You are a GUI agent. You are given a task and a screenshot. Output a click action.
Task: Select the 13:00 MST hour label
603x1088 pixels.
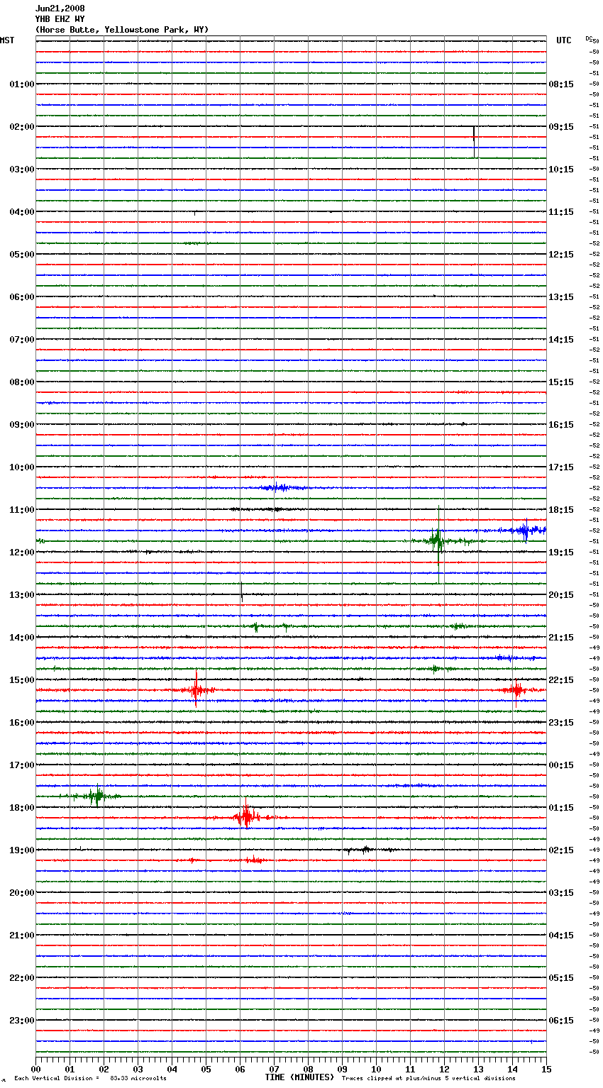(x=21, y=595)
